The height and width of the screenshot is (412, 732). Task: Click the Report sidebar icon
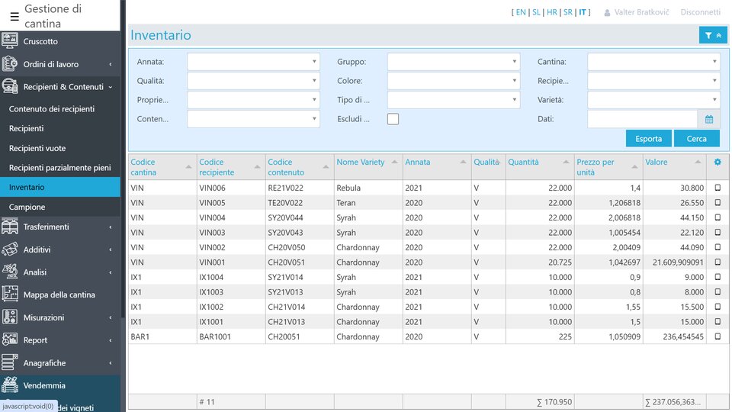[10, 340]
